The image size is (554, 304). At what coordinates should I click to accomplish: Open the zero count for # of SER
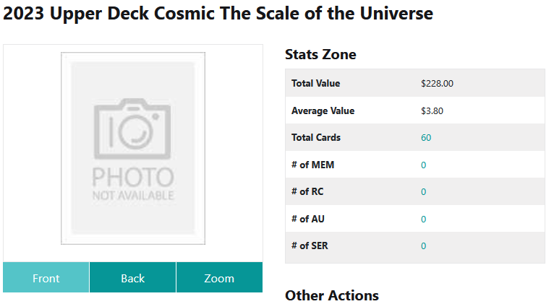coord(423,246)
